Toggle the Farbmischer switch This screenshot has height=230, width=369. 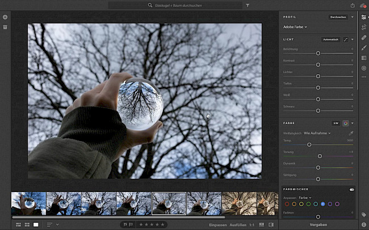pyautogui.click(x=351, y=190)
